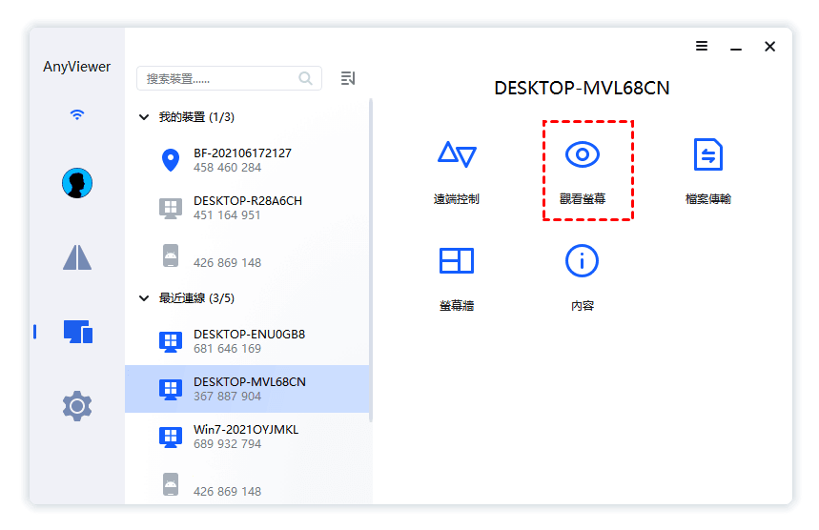The width and height of the screenshot is (819, 530).
Task: Open the triangular sail icon in sidebar
Action: point(77,257)
